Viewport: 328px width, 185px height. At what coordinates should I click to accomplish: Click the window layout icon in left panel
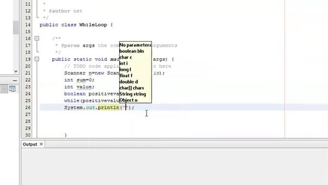(x=12, y=89)
